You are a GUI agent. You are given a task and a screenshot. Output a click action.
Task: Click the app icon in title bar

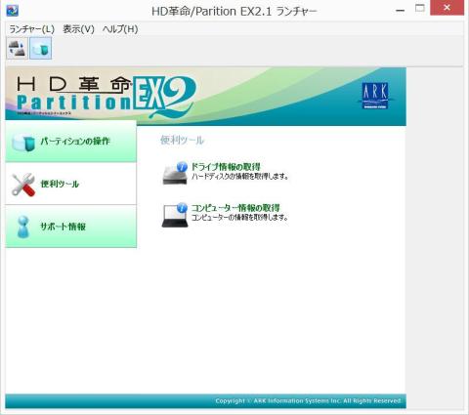click(x=13, y=11)
